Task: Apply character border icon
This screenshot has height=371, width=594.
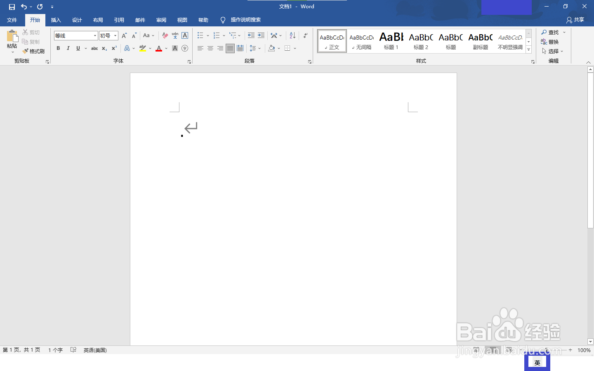Action: (185, 35)
